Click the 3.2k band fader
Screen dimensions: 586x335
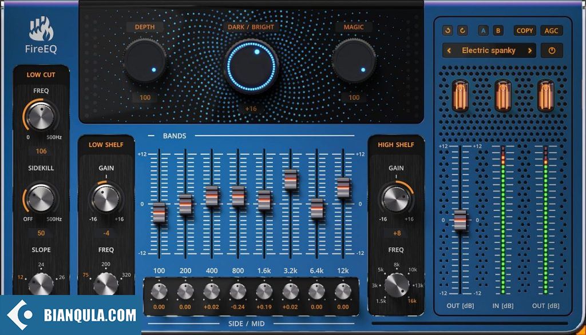click(290, 180)
